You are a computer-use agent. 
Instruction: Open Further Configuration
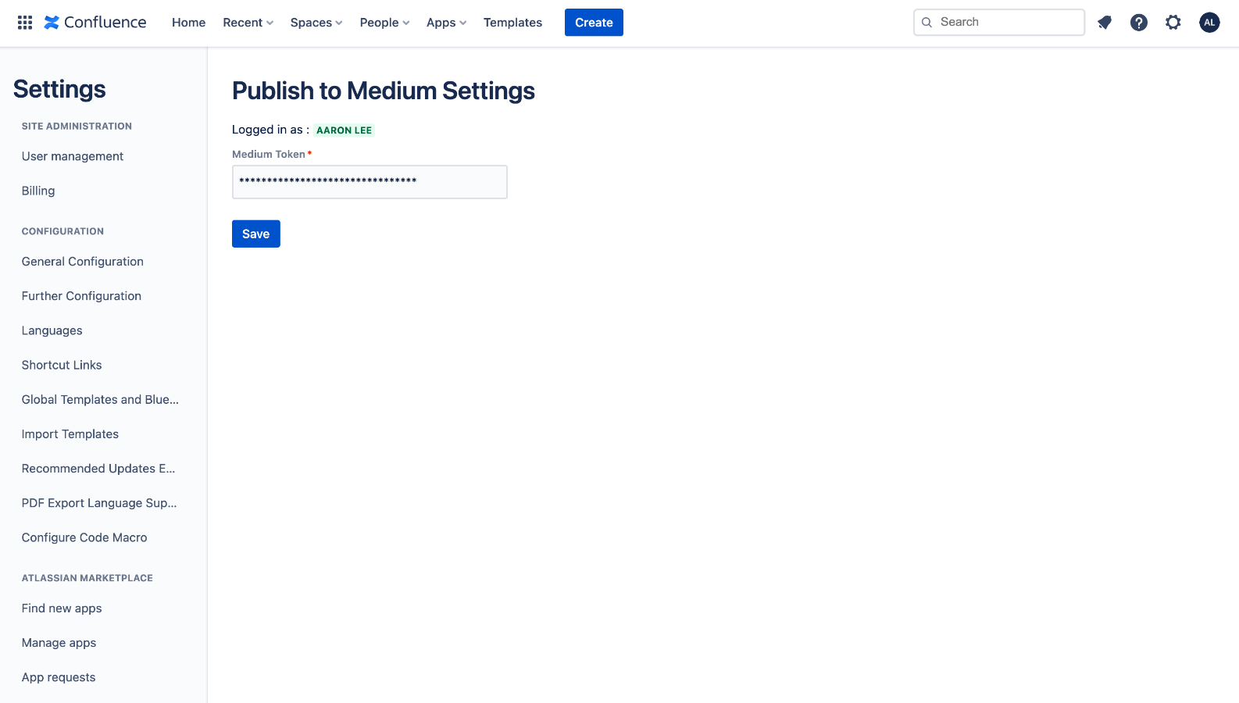[81, 296]
